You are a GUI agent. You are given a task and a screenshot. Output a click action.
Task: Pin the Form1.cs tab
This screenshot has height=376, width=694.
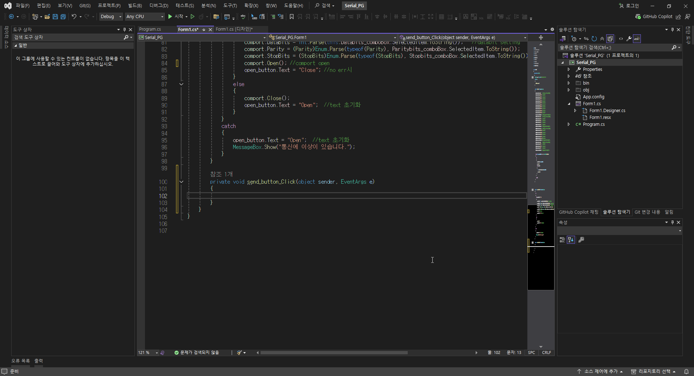pyautogui.click(x=204, y=30)
